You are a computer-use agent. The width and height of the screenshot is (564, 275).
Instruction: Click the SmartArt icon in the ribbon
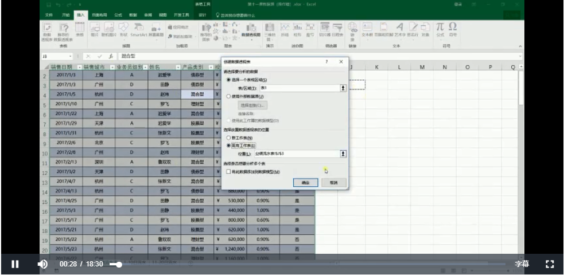click(138, 29)
